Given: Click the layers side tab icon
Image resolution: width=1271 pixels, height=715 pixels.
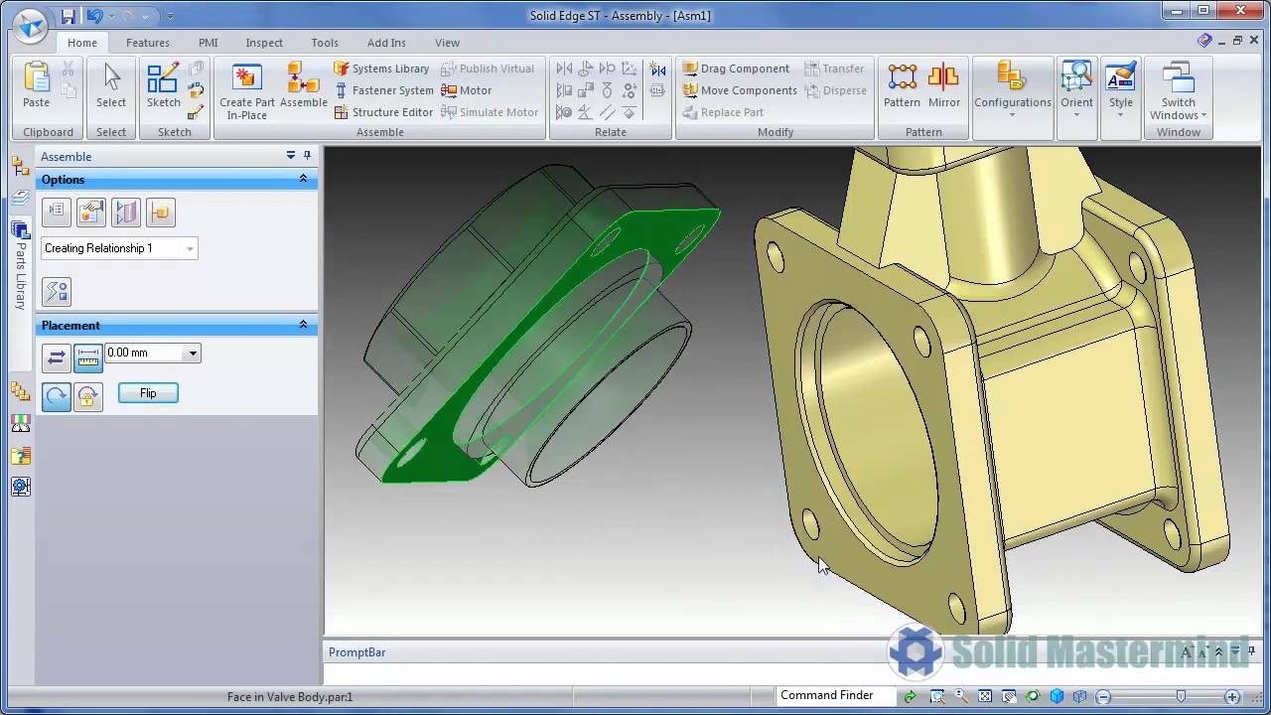Looking at the screenshot, I should pyautogui.click(x=20, y=198).
